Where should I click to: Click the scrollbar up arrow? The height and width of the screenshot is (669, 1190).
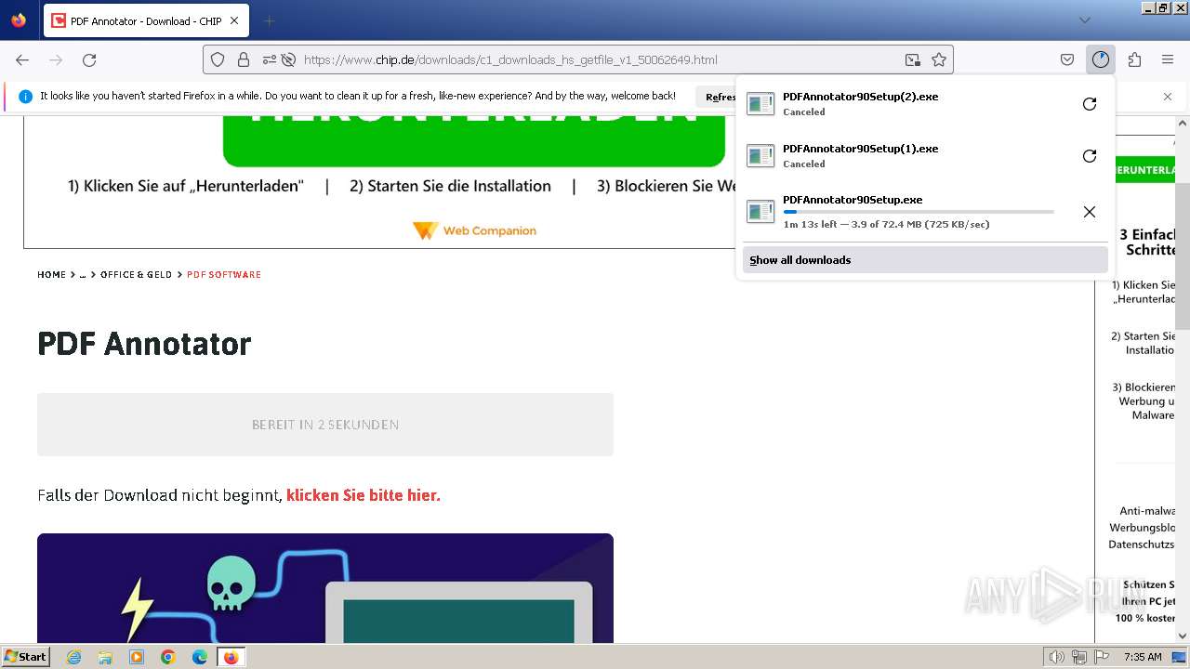(x=1183, y=123)
